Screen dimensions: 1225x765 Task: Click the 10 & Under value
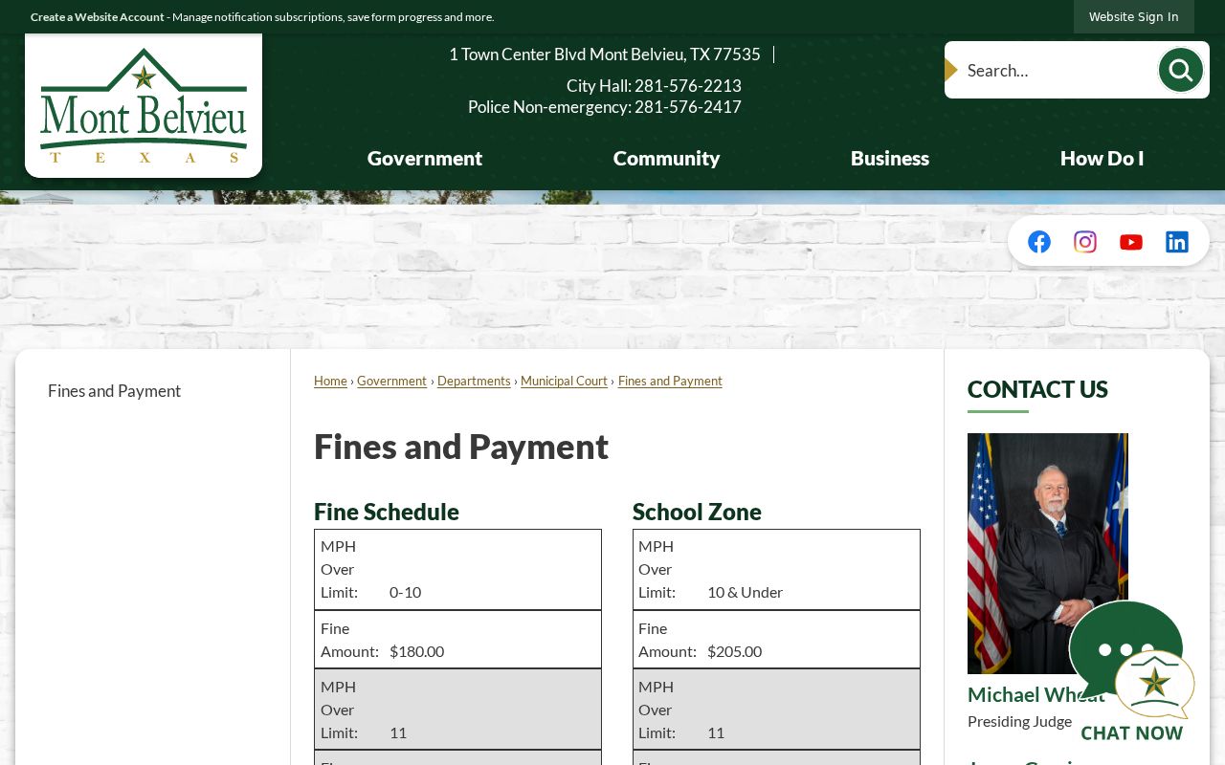[745, 592]
